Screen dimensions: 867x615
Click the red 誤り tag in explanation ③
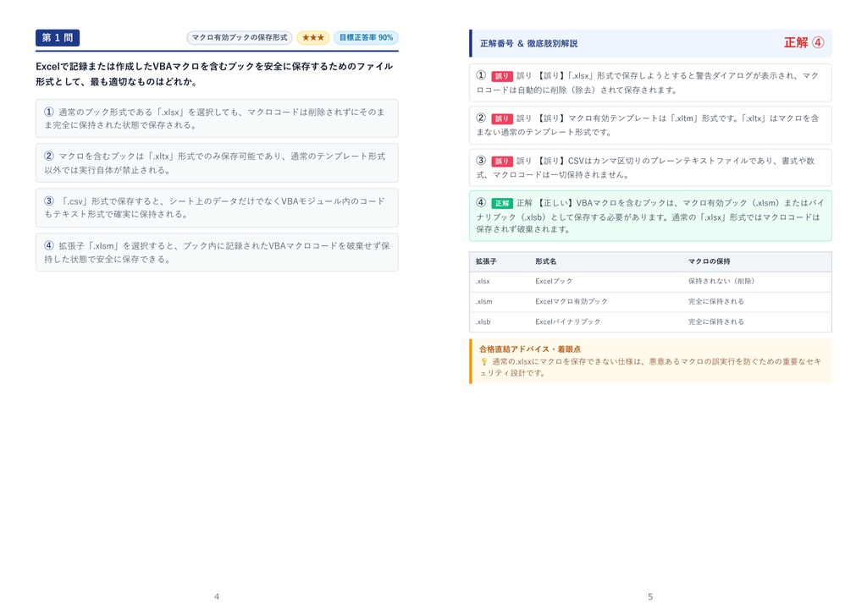(501, 161)
